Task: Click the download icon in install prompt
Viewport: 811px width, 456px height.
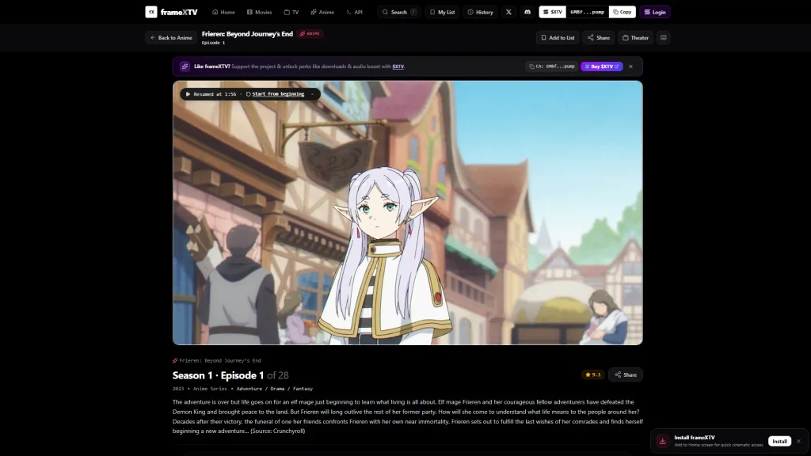Action: 663,441
